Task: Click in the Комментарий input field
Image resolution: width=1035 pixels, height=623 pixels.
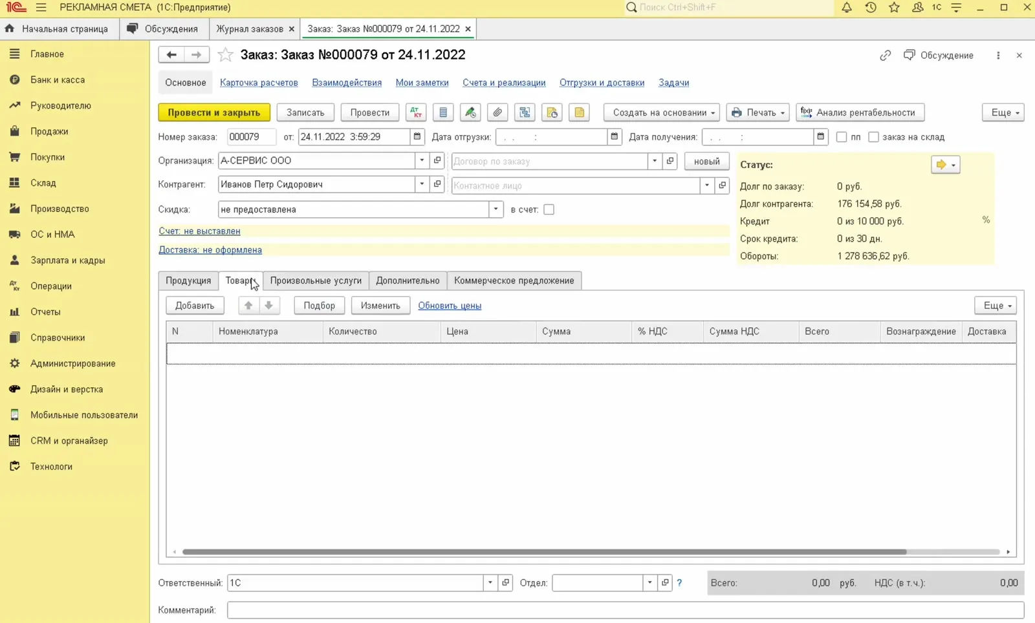Action: coord(626,610)
